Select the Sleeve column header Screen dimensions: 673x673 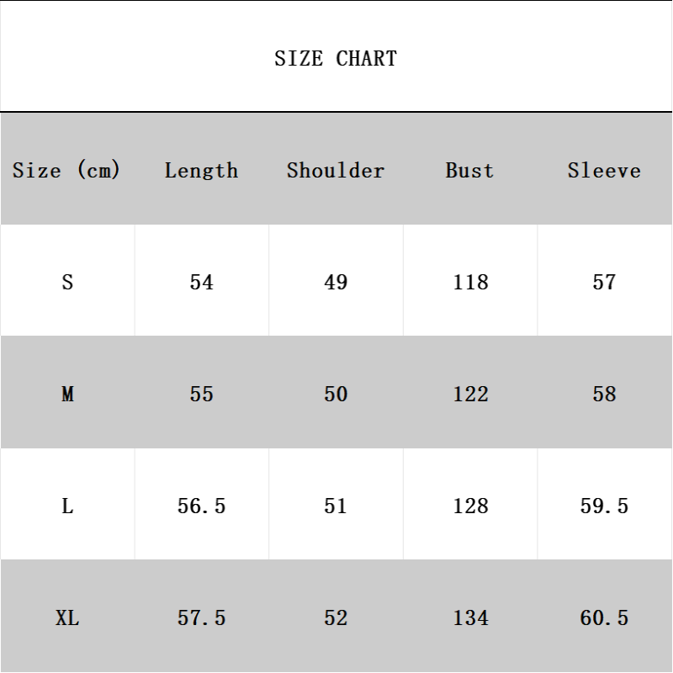coord(604,170)
